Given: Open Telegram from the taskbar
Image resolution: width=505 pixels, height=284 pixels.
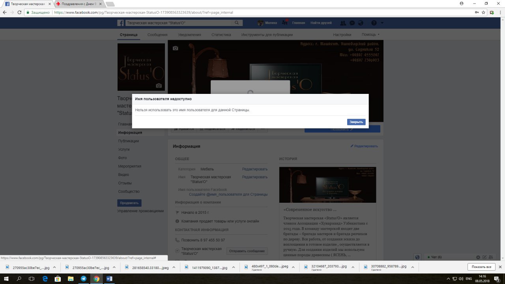Looking at the screenshot, I should tap(84, 278).
